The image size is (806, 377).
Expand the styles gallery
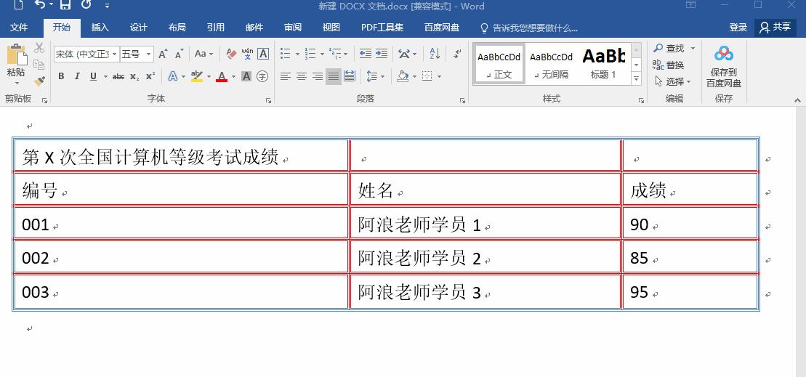tap(637, 79)
